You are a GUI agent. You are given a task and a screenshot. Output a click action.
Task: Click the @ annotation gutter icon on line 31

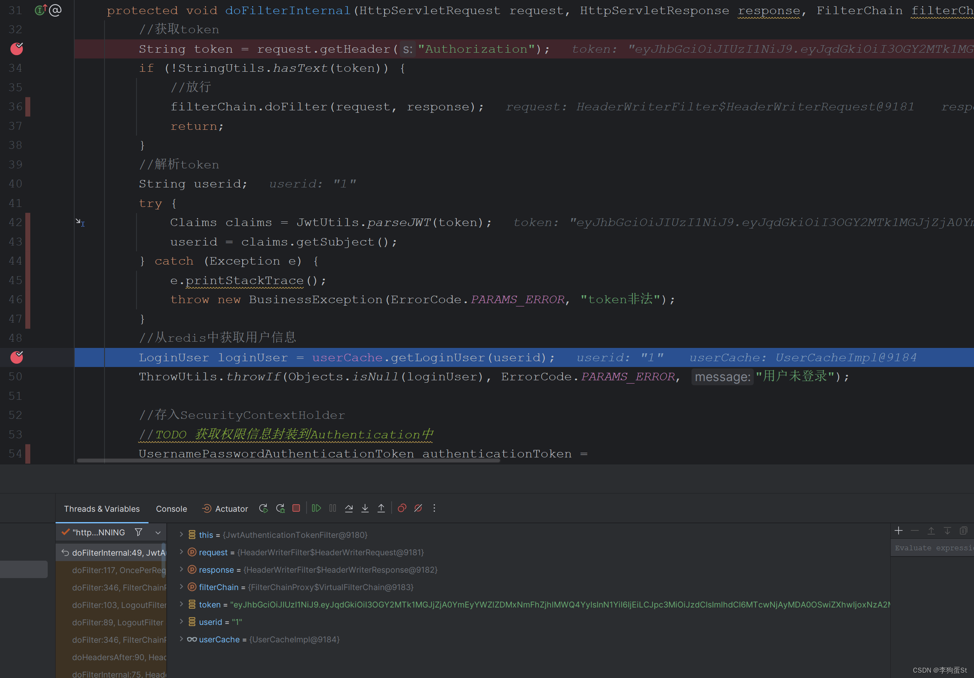(x=55, y=10)
